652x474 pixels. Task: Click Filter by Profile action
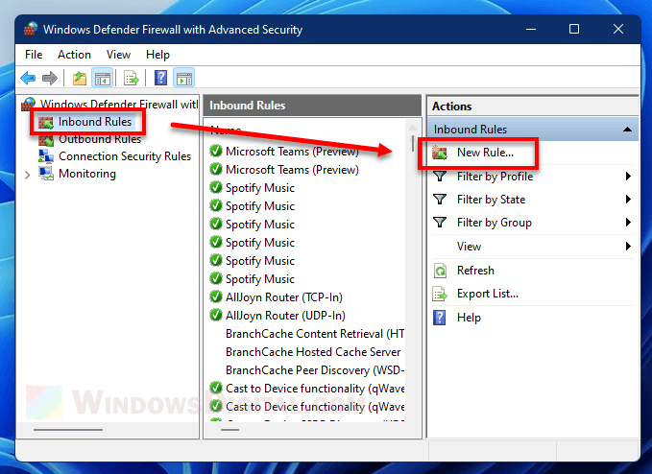pos(495,177)
